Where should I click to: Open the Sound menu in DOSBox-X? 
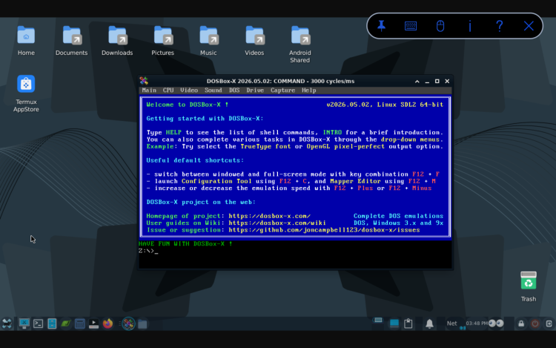213,90
